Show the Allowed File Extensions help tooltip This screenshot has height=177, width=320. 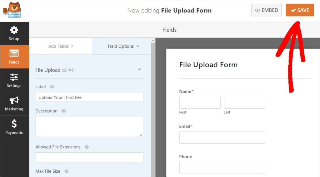click(x=87, y=147)
